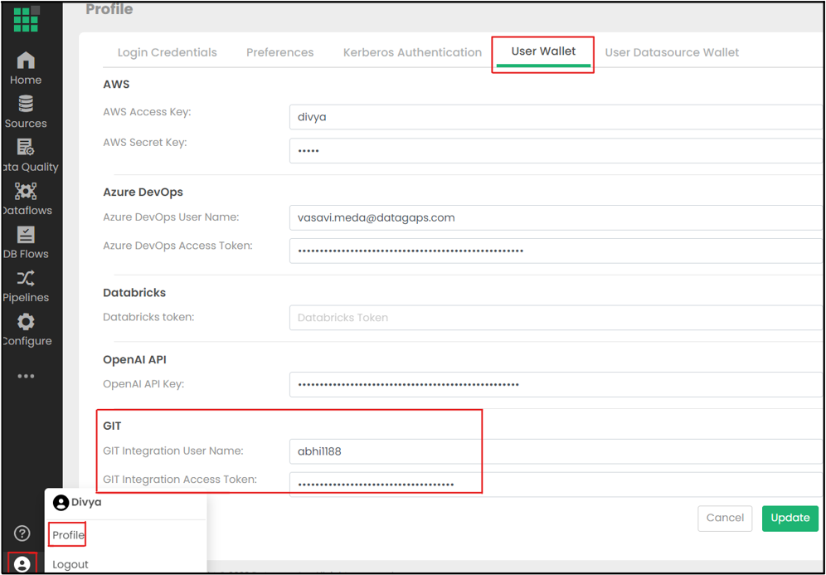Switch to the Preferences tab
The width and height of the screenshot is (826, 575).
[279, 52]
